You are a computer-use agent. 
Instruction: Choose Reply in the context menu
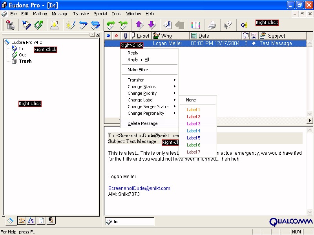click(x=150, y=53)
